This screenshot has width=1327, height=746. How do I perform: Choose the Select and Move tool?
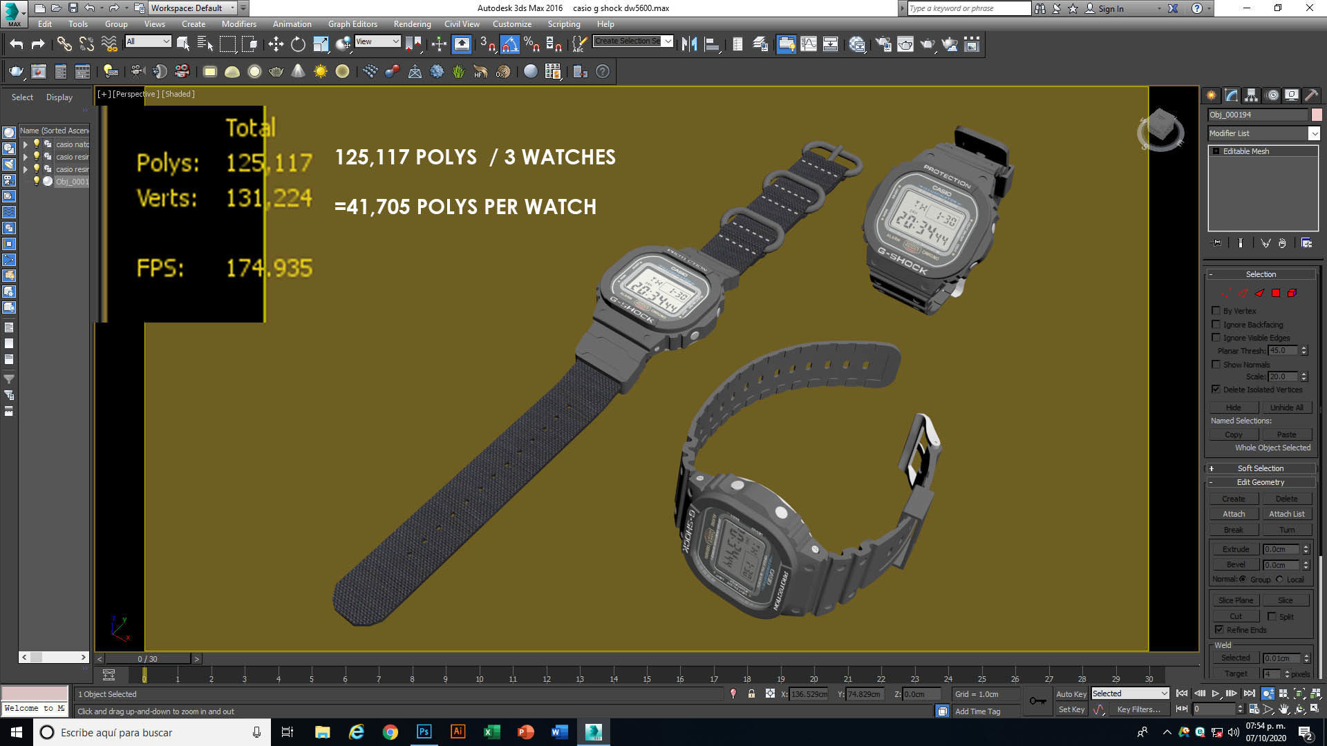(276, 44)
